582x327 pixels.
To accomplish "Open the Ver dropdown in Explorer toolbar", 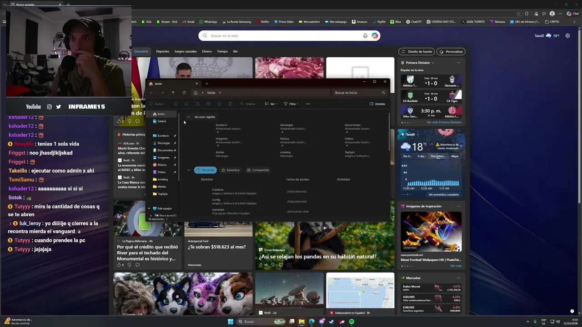I will [x=271, y=104].
